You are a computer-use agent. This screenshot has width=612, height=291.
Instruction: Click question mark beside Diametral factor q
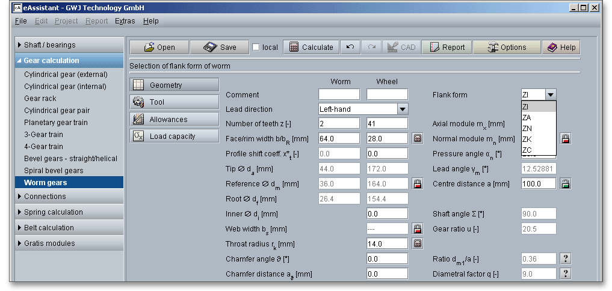[x=565, y=274]
